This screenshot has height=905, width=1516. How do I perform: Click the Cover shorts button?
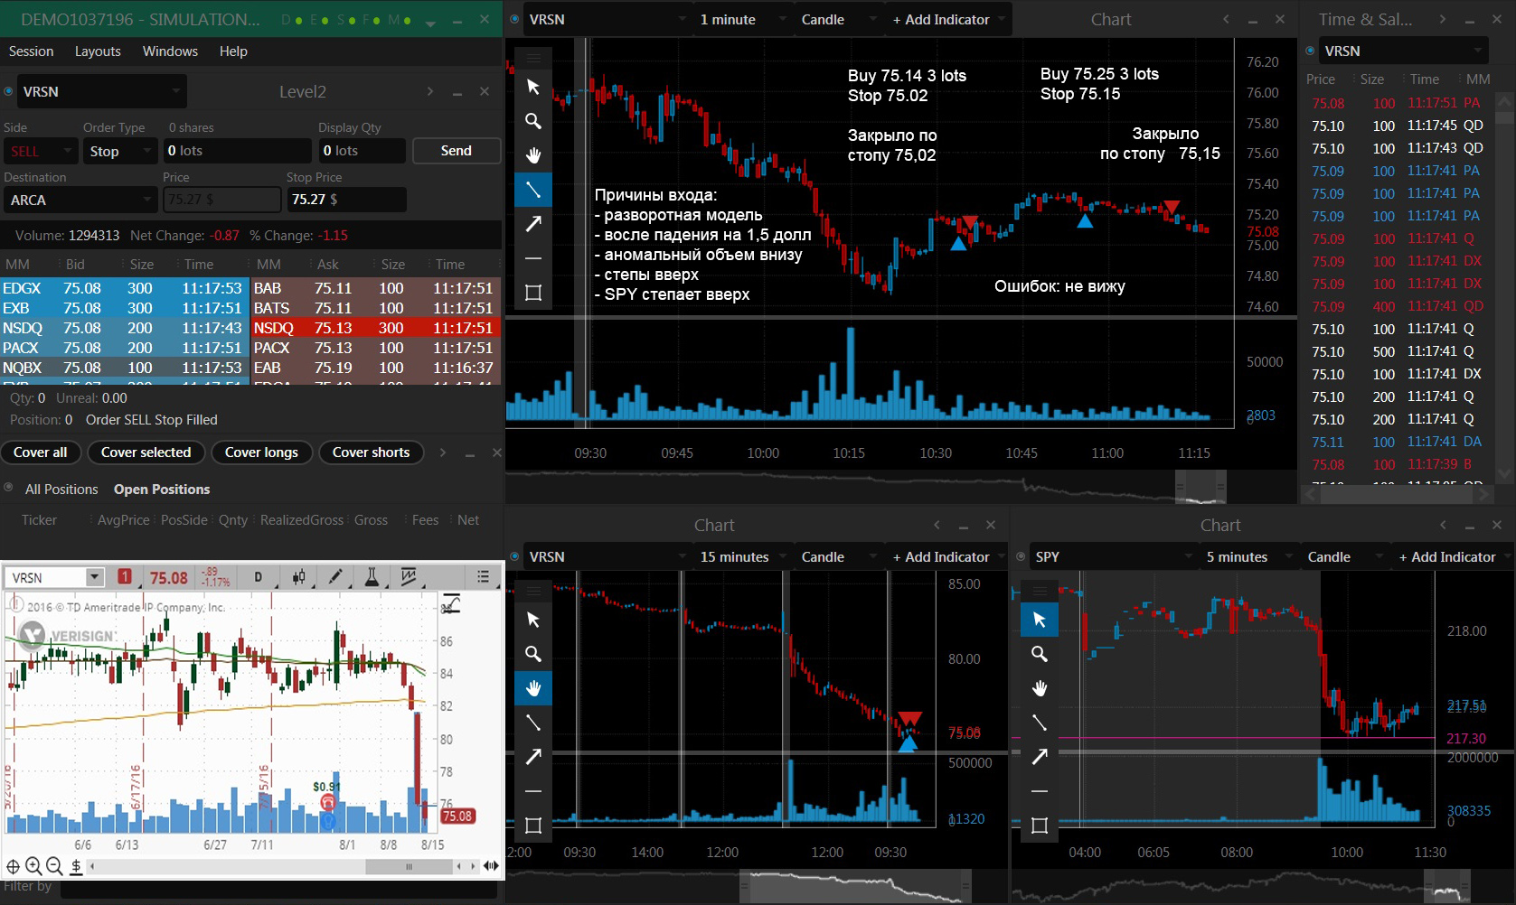372,452
